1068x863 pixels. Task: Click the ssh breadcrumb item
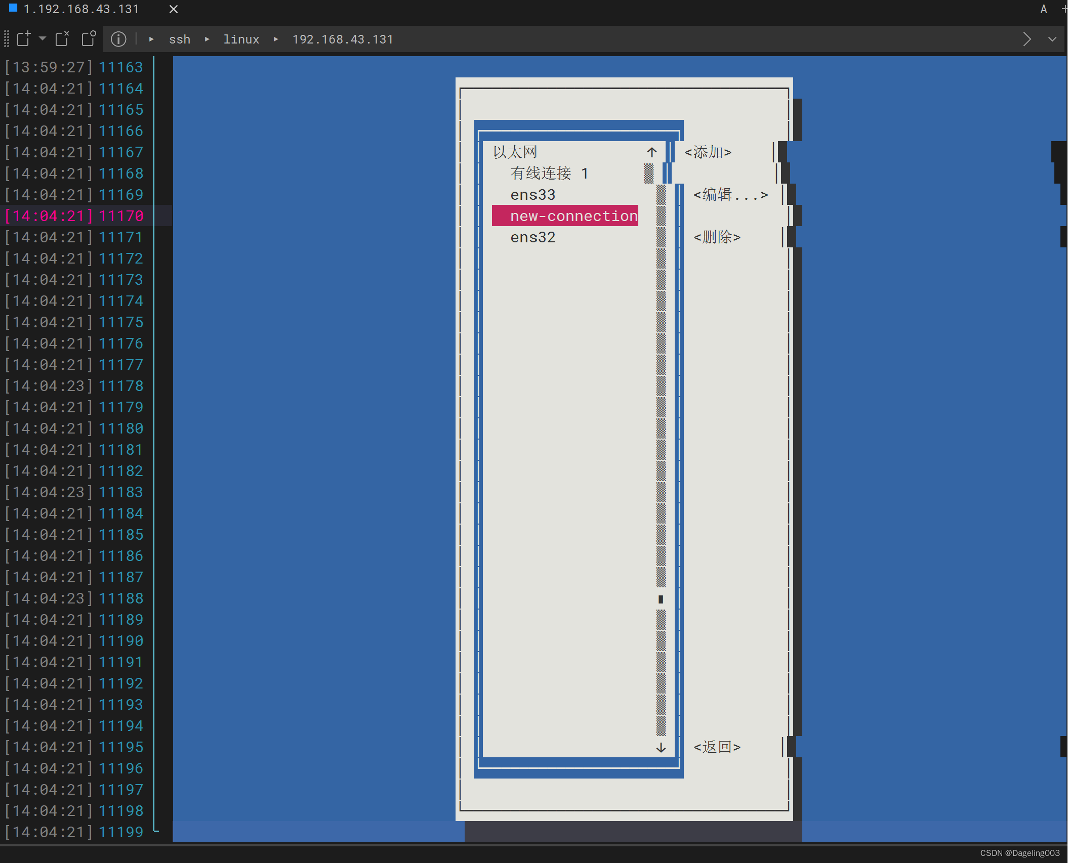tap(179, 39)
